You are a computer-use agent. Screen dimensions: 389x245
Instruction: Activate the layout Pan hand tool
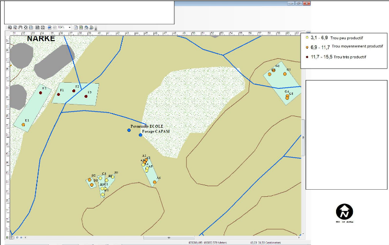[20, 27]
